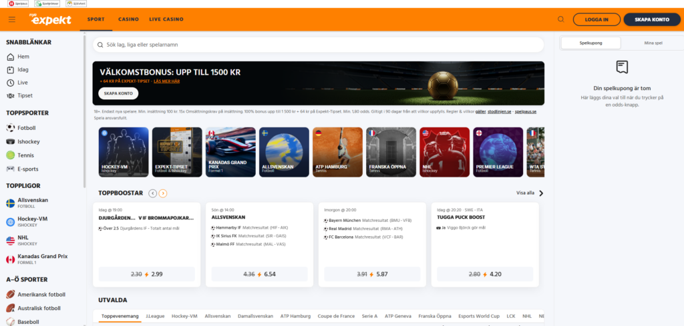This screenshot has height=326, width=684.
Task: Open the stodlinjen.se link
Action: (x=500, y=112)
